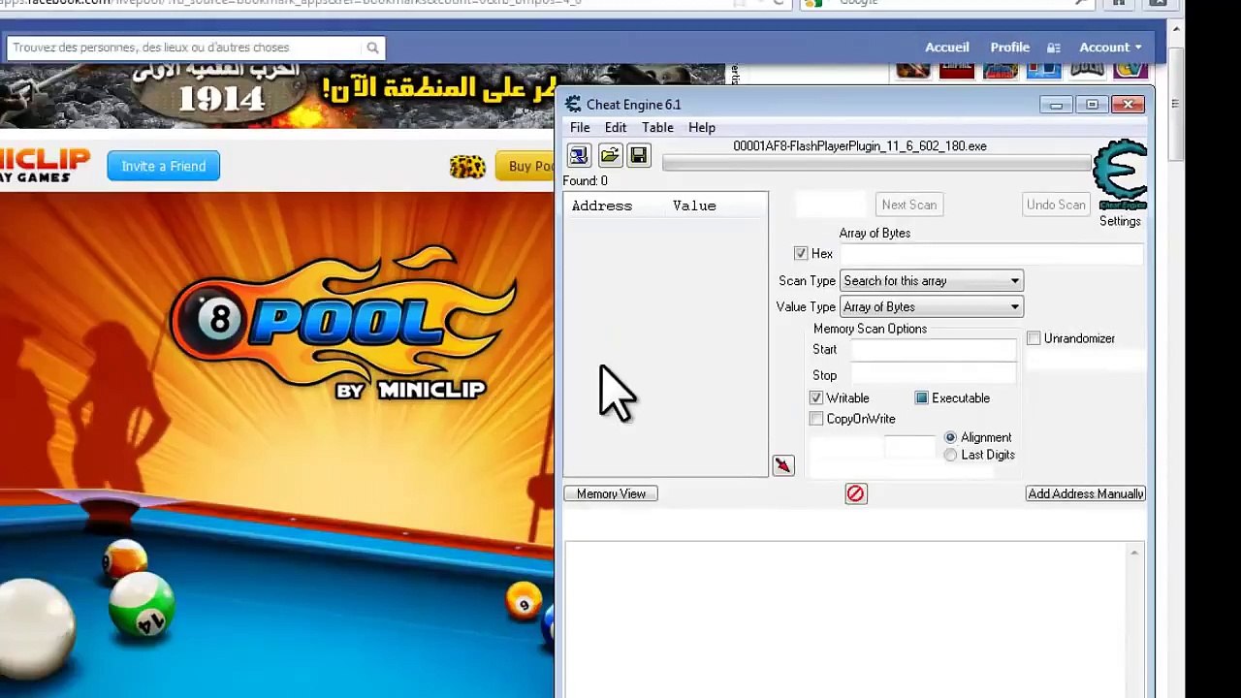Click Add Address Manually
The image size is (1241, 698).
[x=1086, y=494]
